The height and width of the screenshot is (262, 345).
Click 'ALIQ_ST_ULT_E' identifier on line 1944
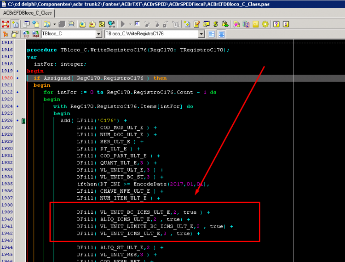point(122,248)
